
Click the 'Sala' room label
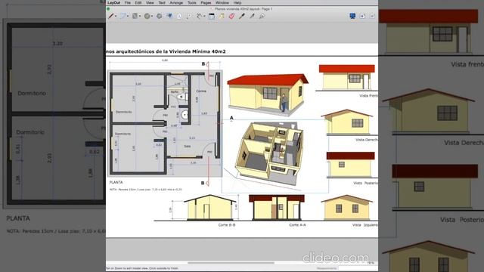click(188, 146)
